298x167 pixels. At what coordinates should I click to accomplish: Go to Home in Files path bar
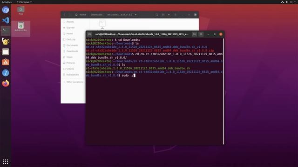81,14
